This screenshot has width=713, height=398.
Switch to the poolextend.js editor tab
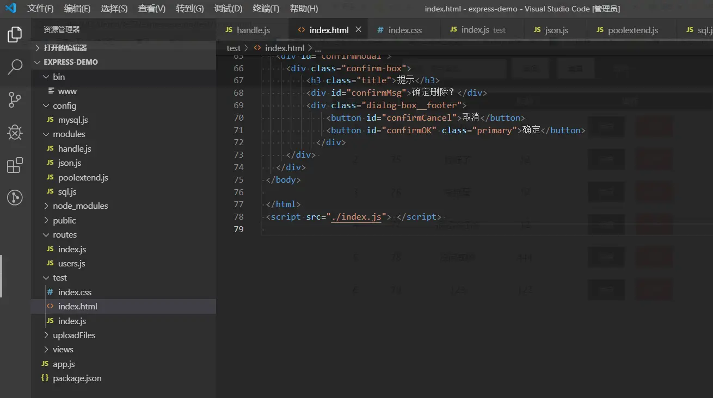tap(632, 30)
